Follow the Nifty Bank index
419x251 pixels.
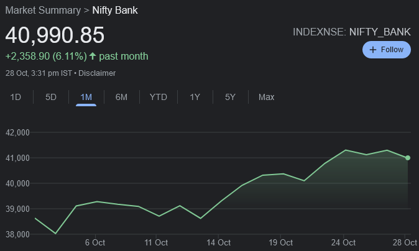tap(386, 50)
